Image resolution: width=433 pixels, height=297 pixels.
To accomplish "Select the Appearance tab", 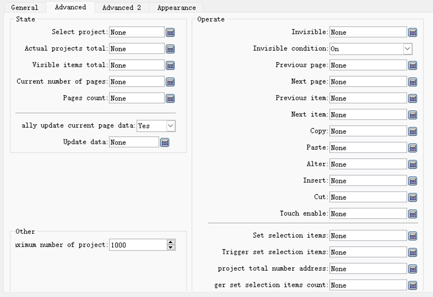I will click(x=176, y=7).
